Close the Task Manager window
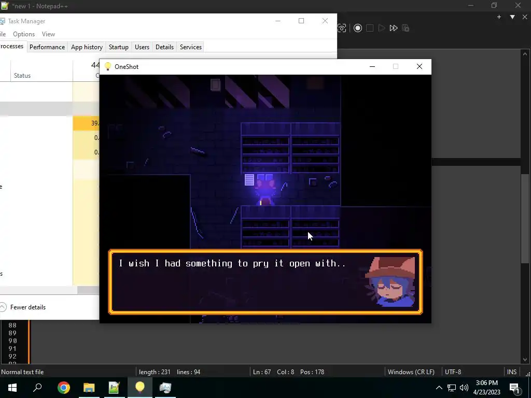531x398 pixels. (325, 21)
